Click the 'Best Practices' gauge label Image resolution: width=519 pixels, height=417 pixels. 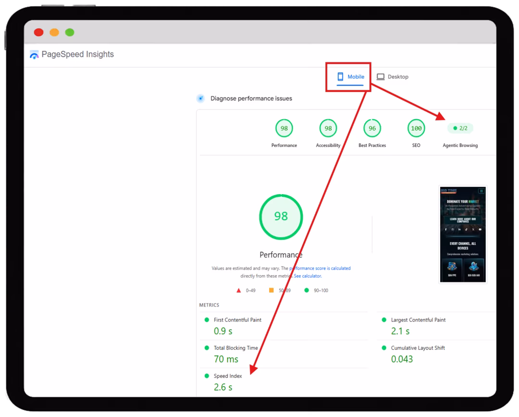tap(372, 145)
